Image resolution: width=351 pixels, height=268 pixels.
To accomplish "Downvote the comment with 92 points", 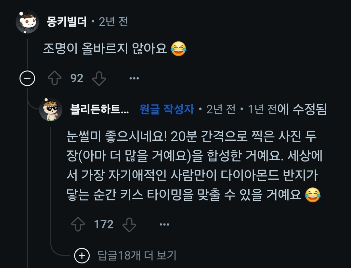I will (99, 79).
